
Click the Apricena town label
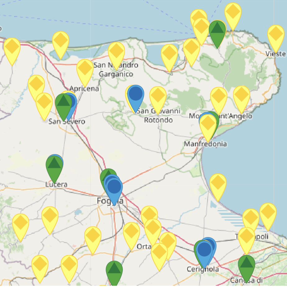click(84, 89)
